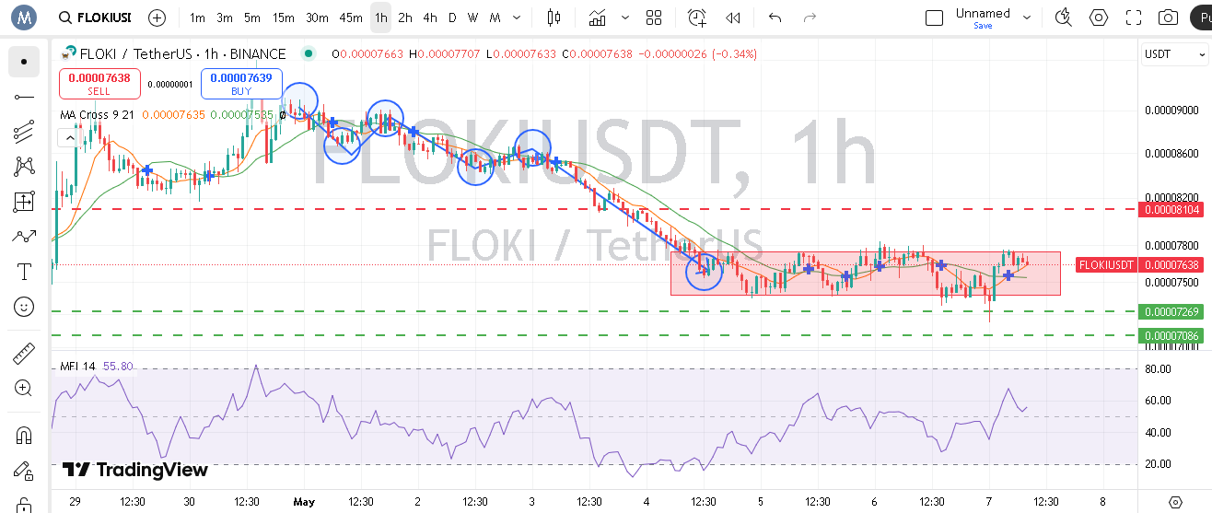This screenshot has width=1212, height=513.
Task: Expand the indicators favorites dropdown arrow
Action: [x=626, y=17]
